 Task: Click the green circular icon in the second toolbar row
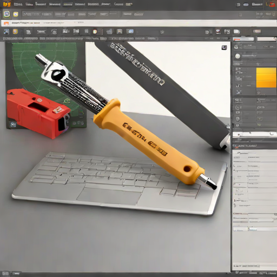point(6,14)
